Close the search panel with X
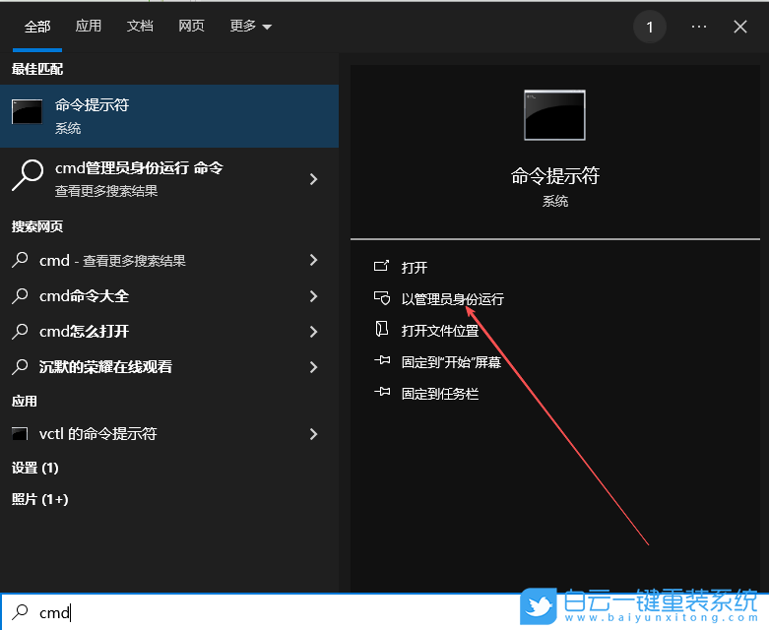769x630 pixels. pos(740,27)
